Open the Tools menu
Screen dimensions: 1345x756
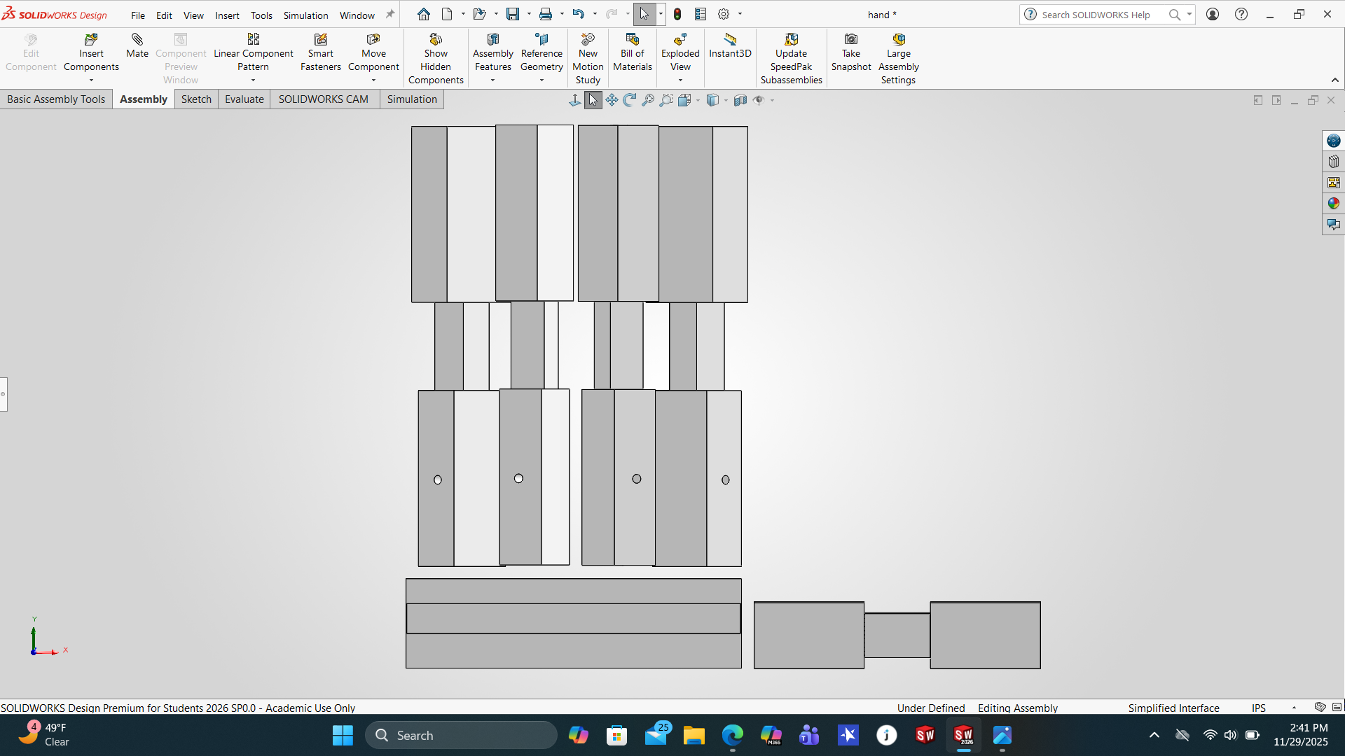coord(261,15)
